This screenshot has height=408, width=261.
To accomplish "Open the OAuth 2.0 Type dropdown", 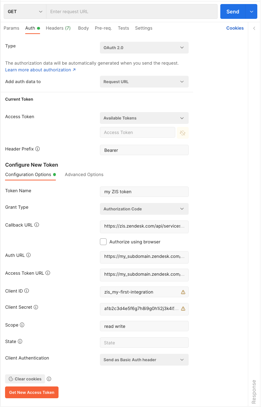I will coord(144,48).
